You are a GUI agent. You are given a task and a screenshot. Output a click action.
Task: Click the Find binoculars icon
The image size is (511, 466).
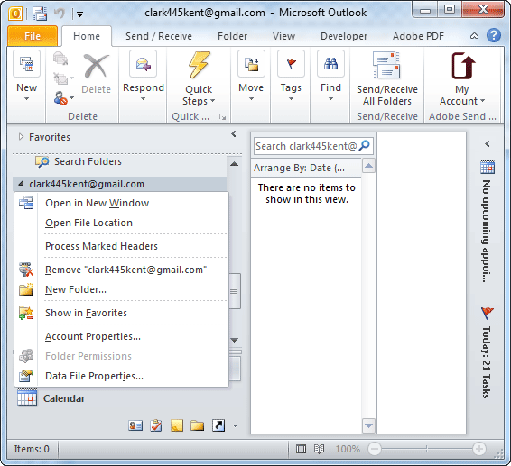pos(330,64)
